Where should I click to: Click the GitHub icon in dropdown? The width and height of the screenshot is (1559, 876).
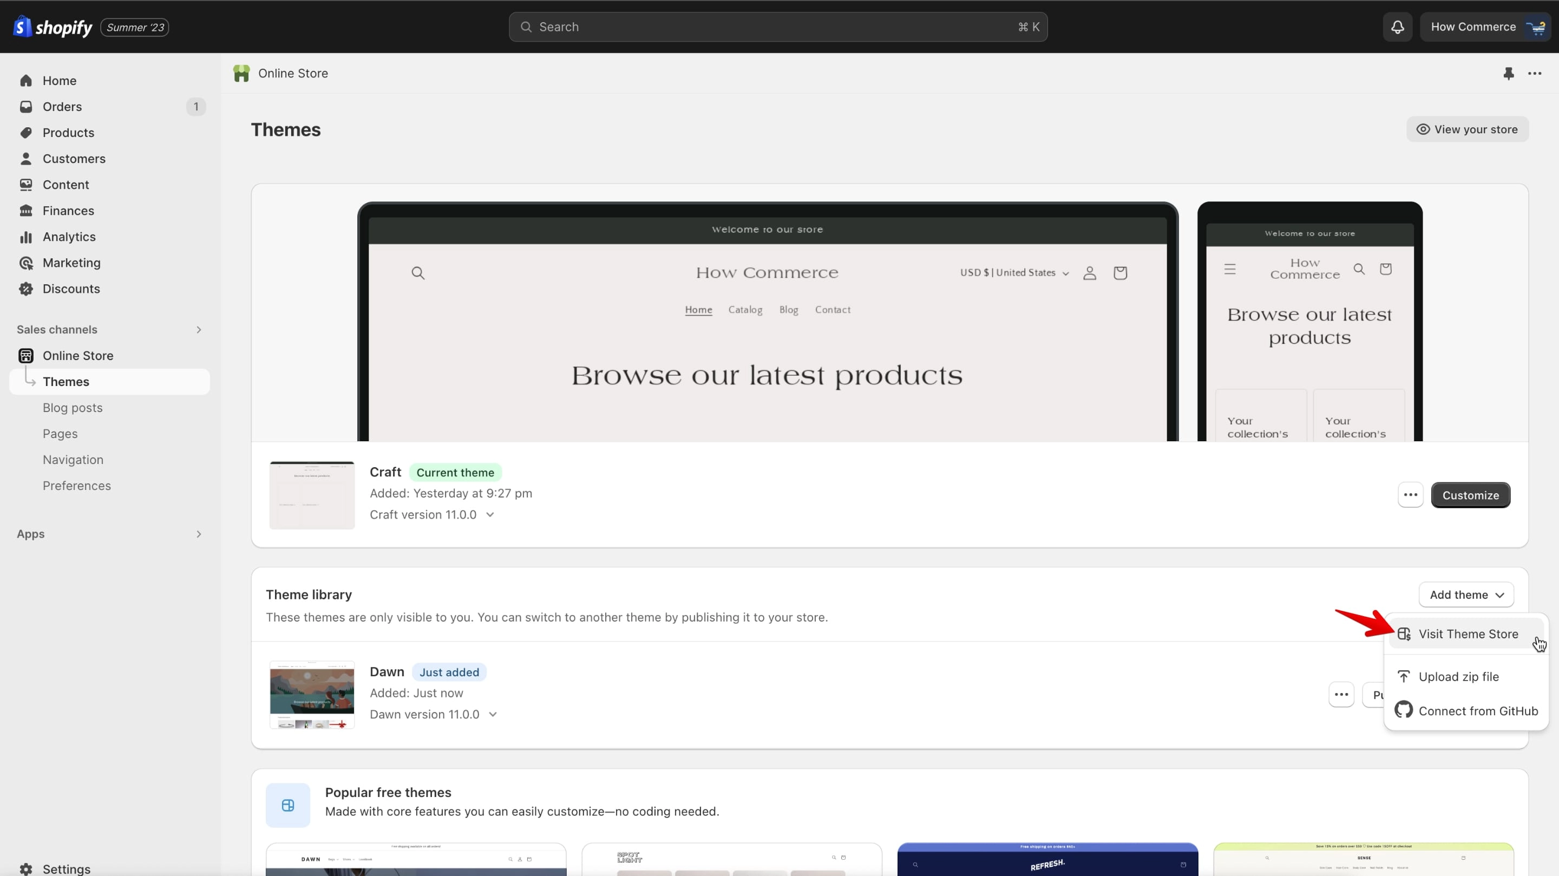tap(1404, 710)
